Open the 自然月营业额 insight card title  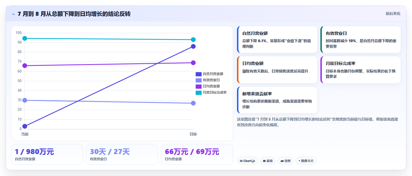tap(255, 33)
